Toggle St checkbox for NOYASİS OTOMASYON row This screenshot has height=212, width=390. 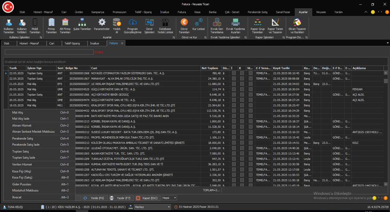click(x=250, y=73)
